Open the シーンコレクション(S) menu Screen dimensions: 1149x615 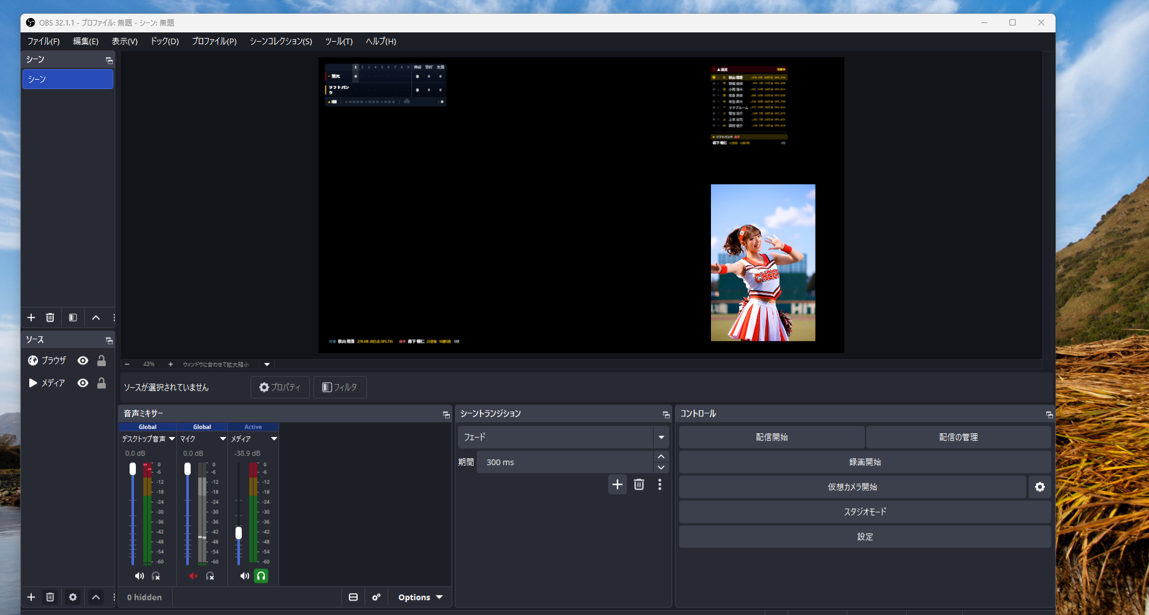coord(280,41)
